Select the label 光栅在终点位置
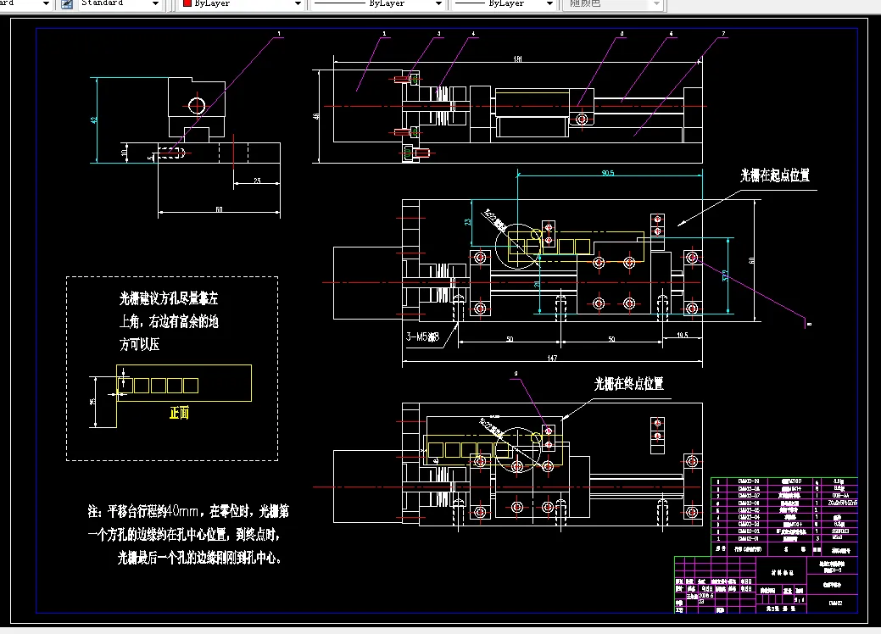This screenshot has width=881, height=634. click(628, 384)
